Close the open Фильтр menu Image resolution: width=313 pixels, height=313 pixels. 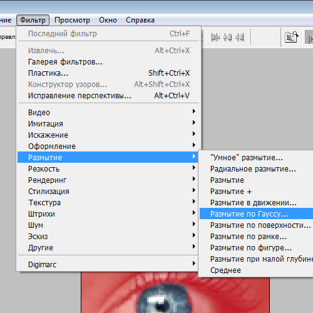33,20
